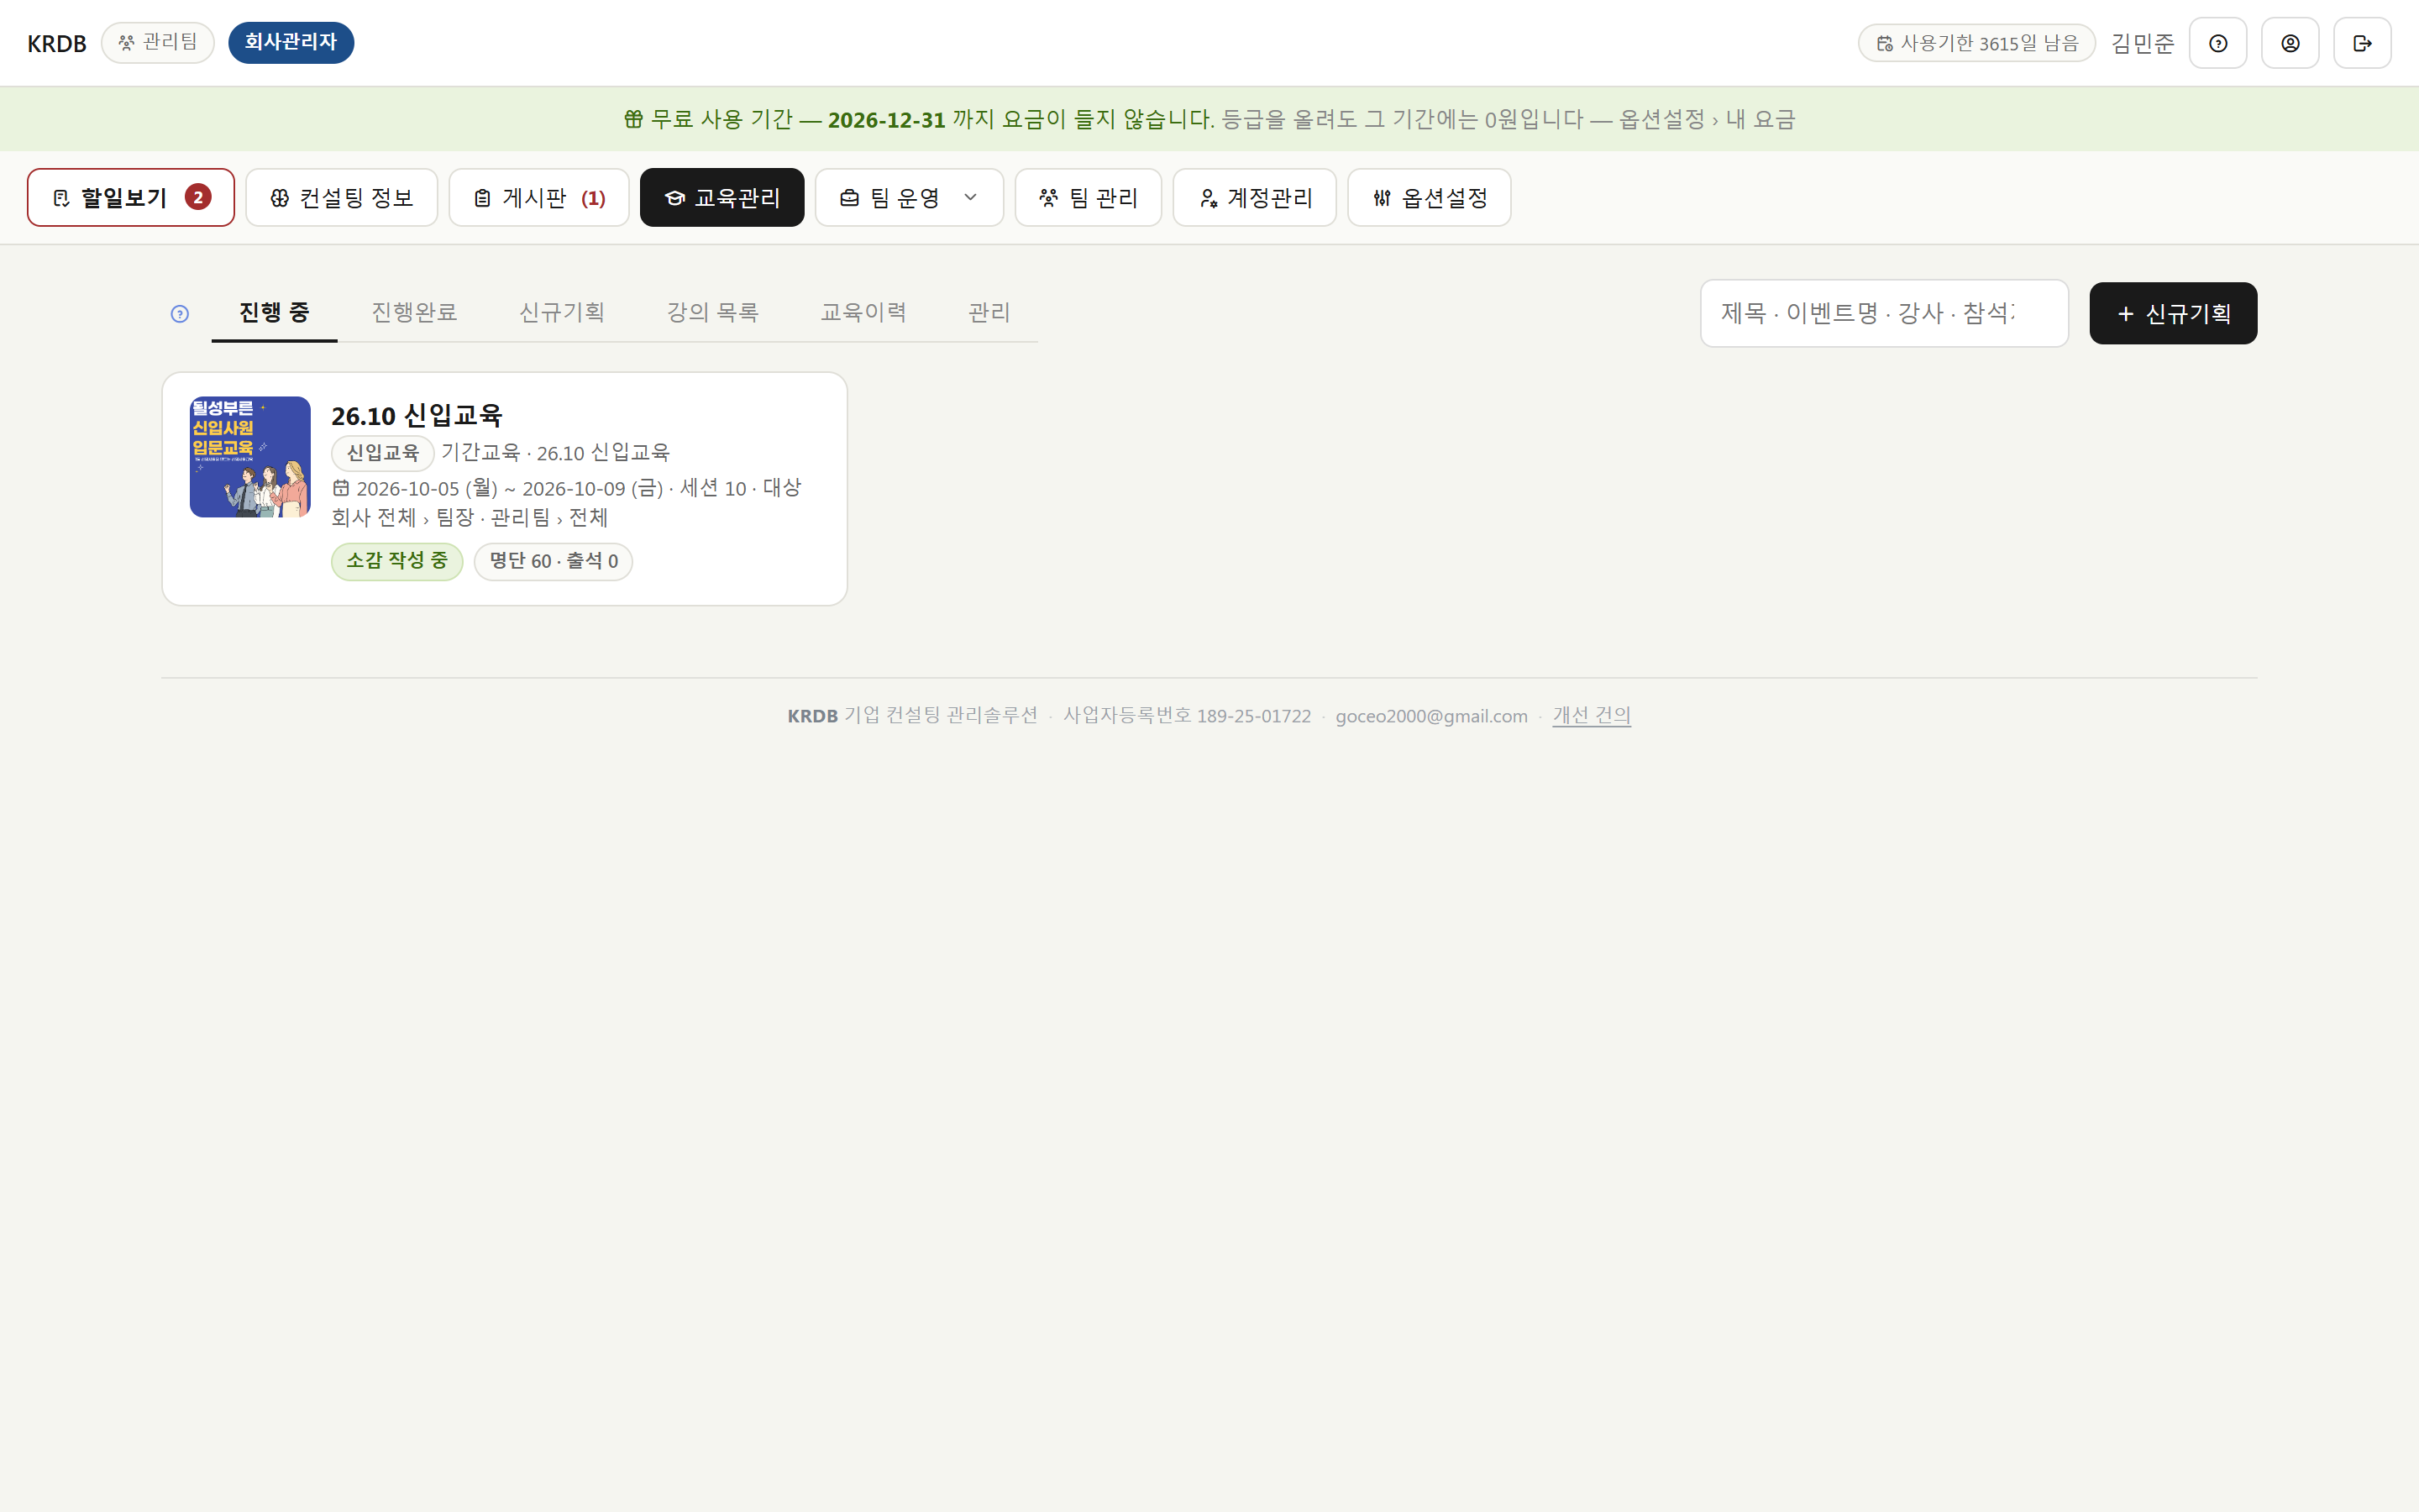Open the 할일보기 menu label
The height and width of the screenshot is (1512, 2419).
click(x=124, y=198)
